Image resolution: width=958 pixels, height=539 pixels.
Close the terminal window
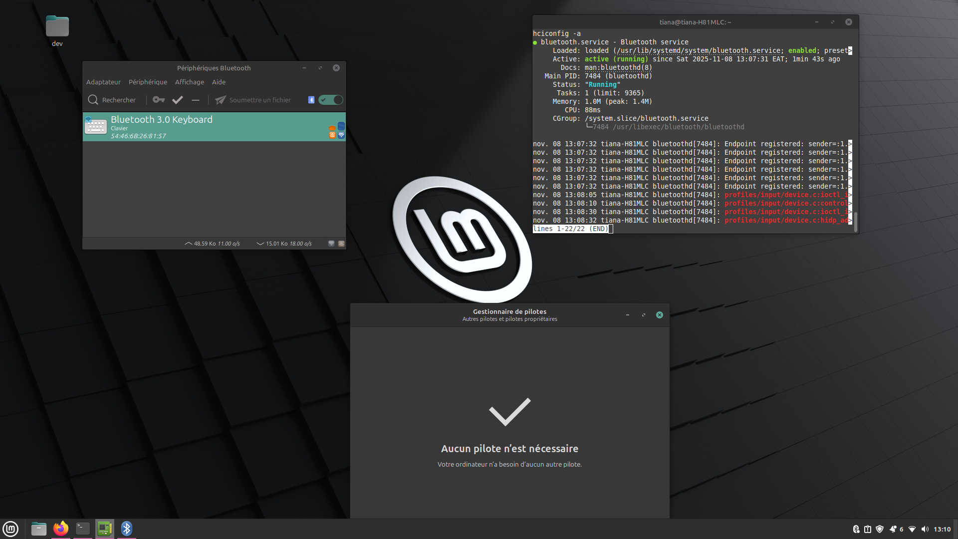coord(849,22)
